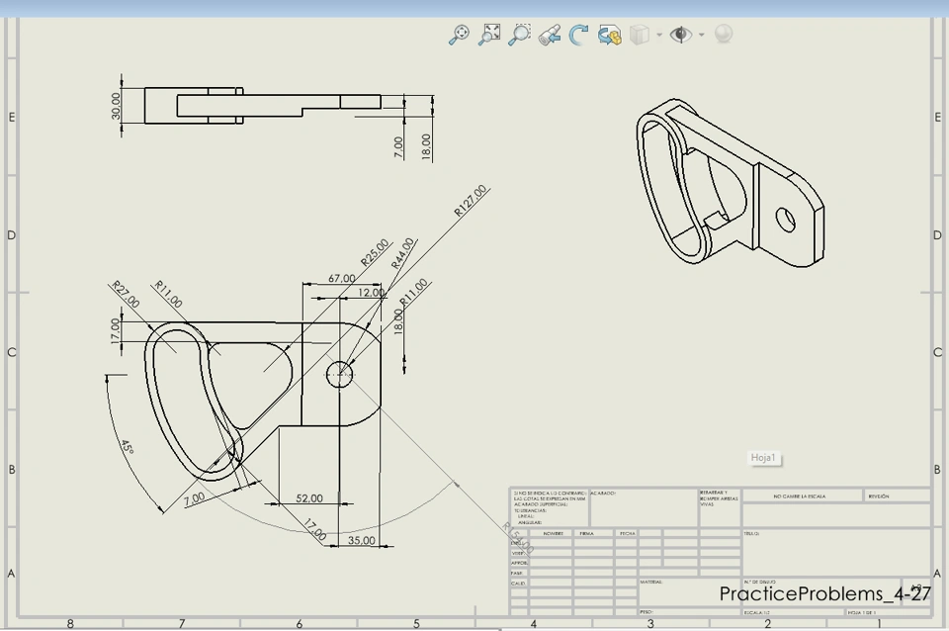Select the 45° angular dimension
The height and width of the screenshot is (631, 949).
pyautogui.click(x=127, y=447)
